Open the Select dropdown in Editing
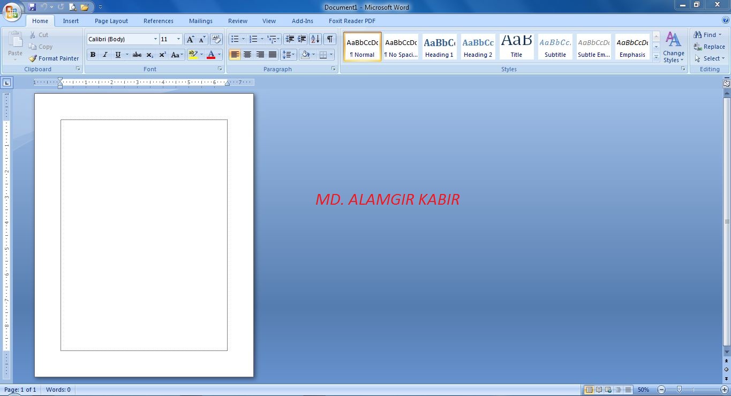Image resolution: width=731 pixels, height=396 pixels. coord(710,58)
